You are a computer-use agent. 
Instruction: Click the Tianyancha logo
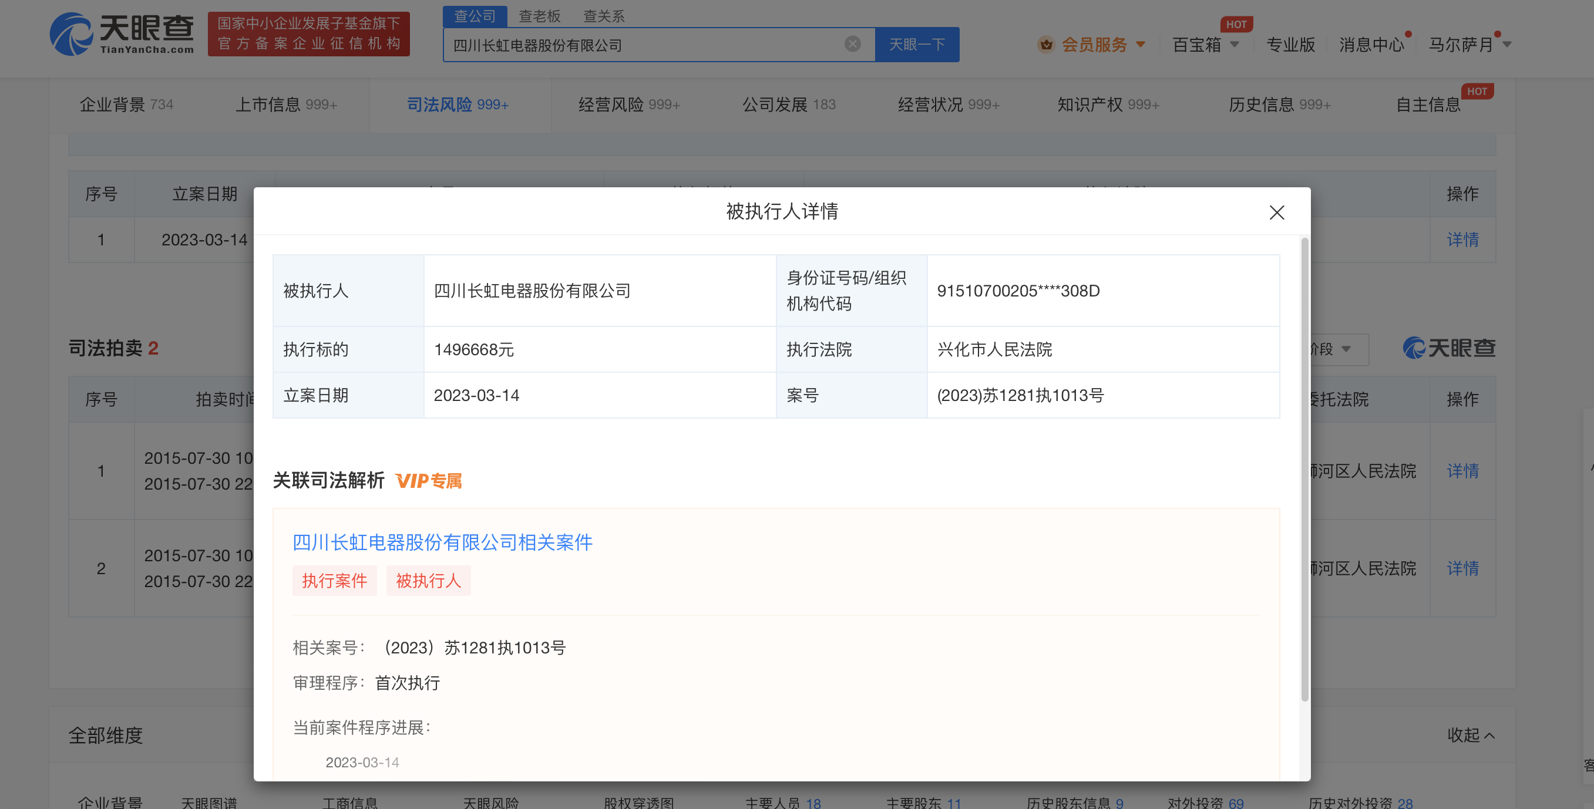coord(121,36)
